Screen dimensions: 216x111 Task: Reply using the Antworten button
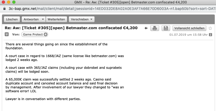[x=31, y=19]
